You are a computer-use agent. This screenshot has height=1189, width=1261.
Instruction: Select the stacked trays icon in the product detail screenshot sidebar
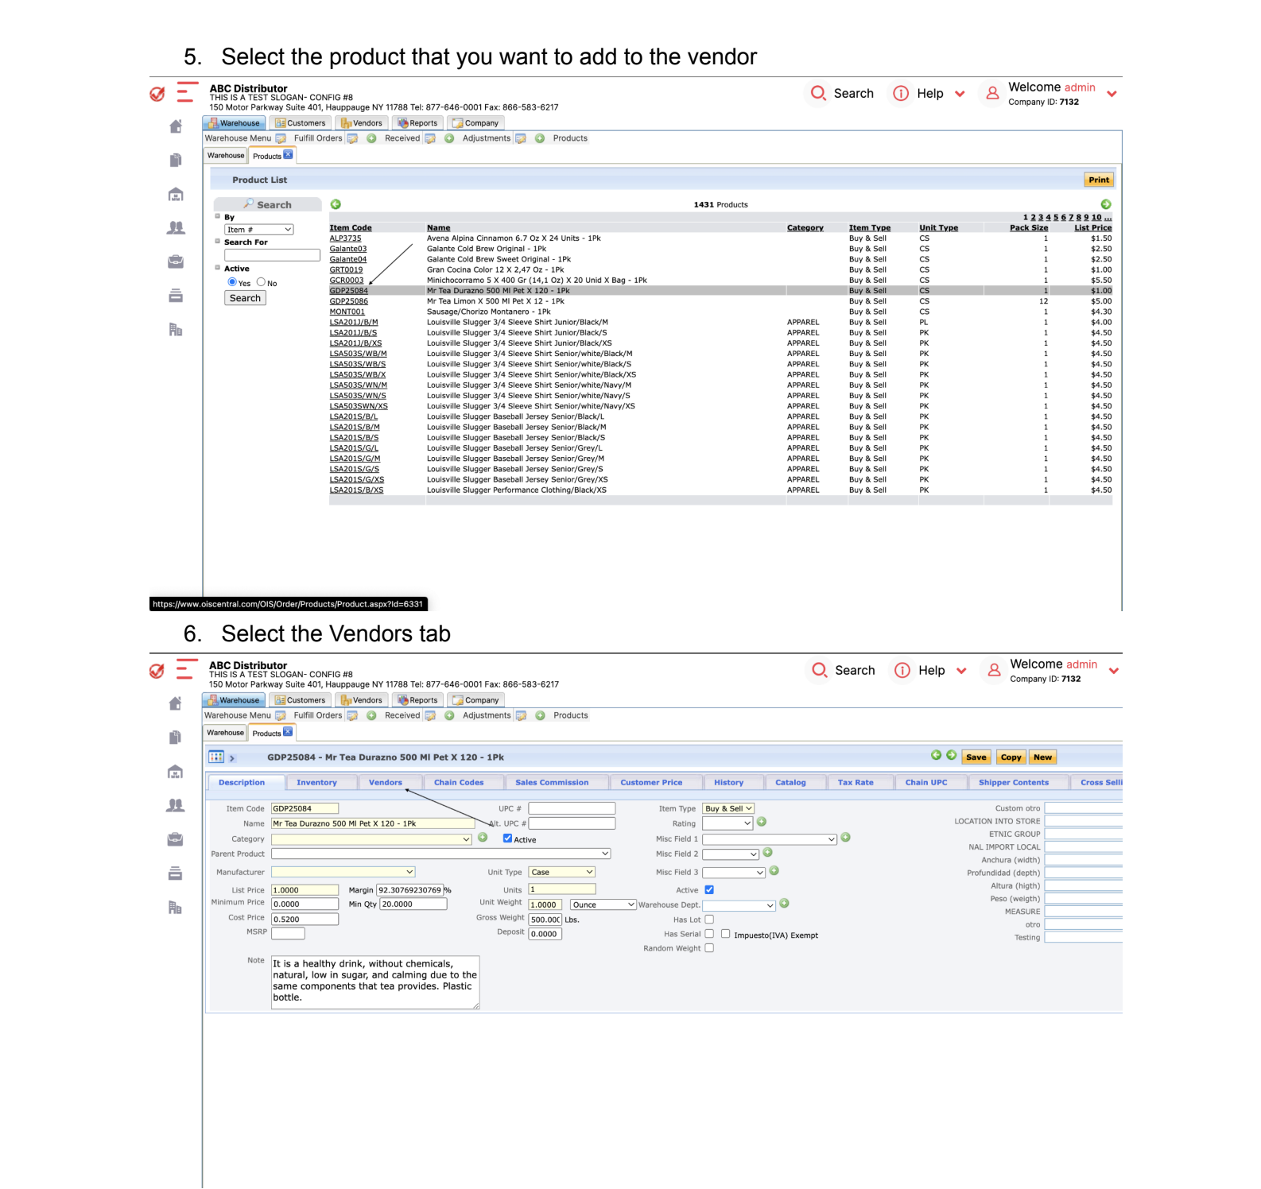[176, 873]
